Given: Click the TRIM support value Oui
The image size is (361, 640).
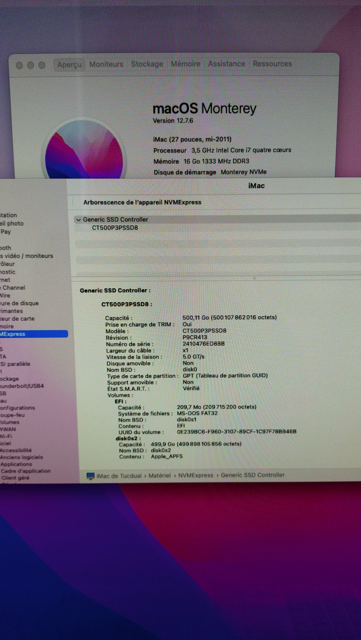Looking at the screenshot, I should pos(187,324).
